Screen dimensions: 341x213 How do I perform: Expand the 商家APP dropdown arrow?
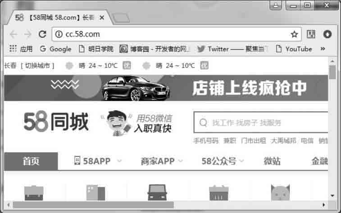pos(180,161)
